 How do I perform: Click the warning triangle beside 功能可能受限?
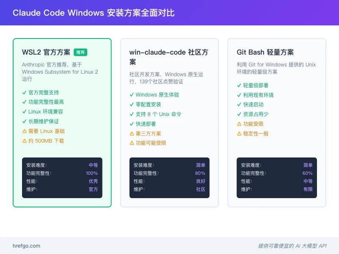(132, 143)
